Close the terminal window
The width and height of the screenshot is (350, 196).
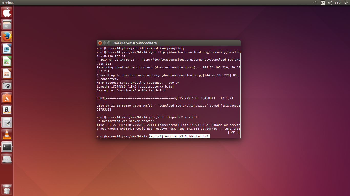click(100, 43)
